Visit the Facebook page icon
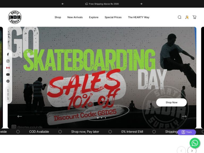The image size is (204, 153). click(8, 54)
